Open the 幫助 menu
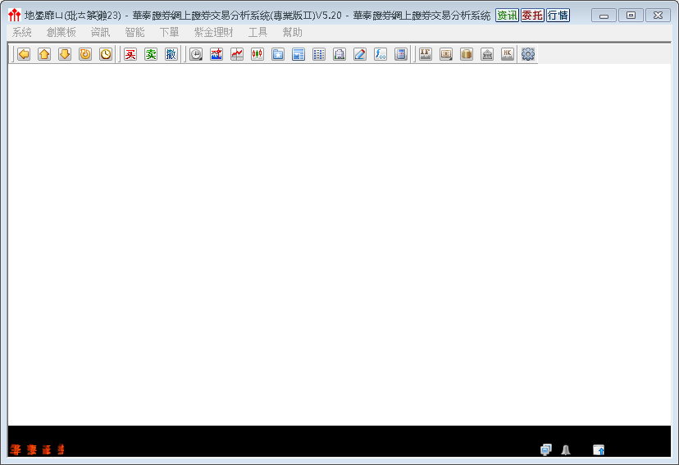The image size is (679, 465). tap(292, 33)
